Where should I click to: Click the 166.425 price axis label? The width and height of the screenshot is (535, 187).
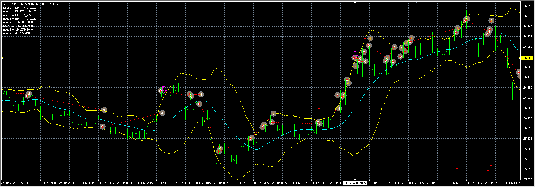pos(527,77)
